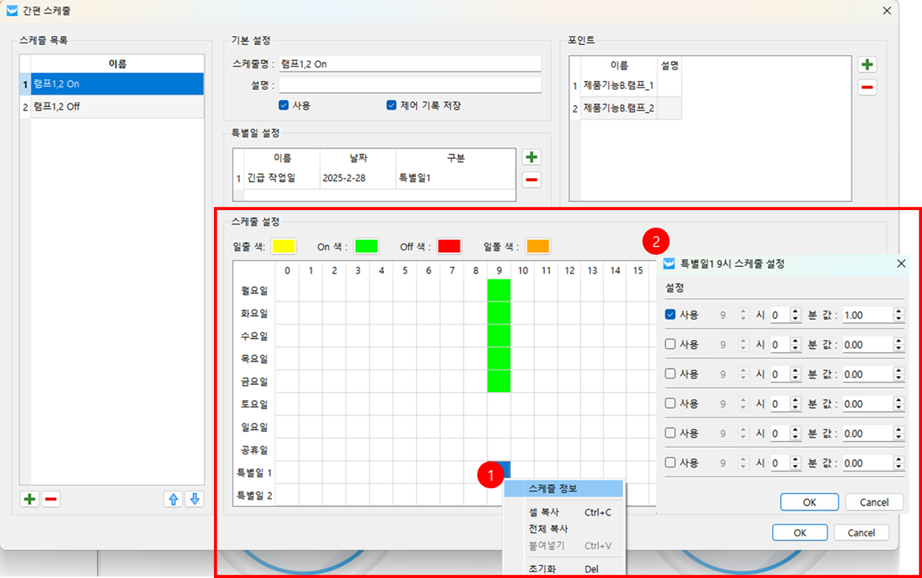
Task: Step the value spinner in last row
Action: click(899, 463)
